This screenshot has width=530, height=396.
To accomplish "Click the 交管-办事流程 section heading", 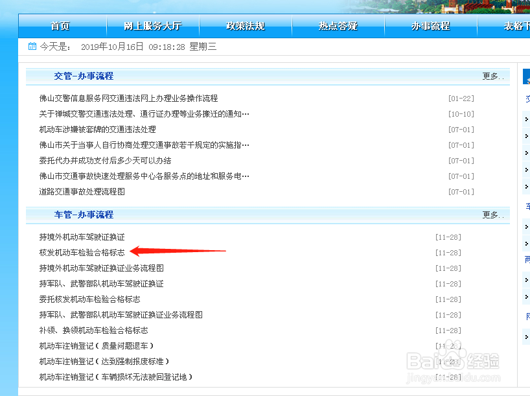I will (84, 76).
